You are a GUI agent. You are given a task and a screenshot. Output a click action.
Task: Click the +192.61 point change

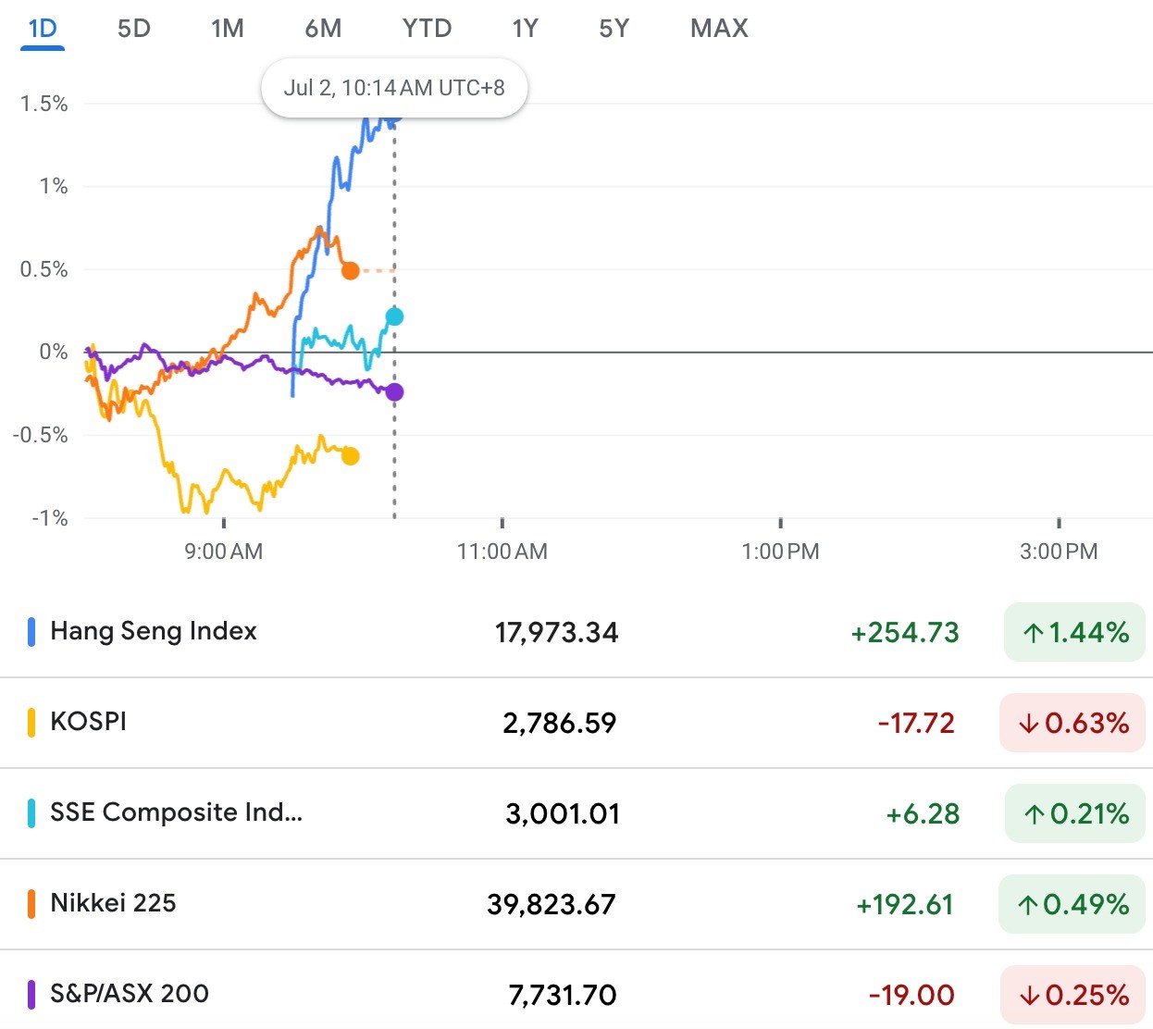tap(905, 904)
